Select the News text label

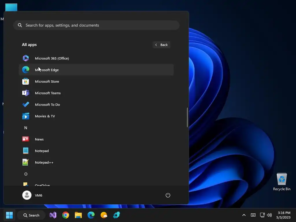coord(39,139)
